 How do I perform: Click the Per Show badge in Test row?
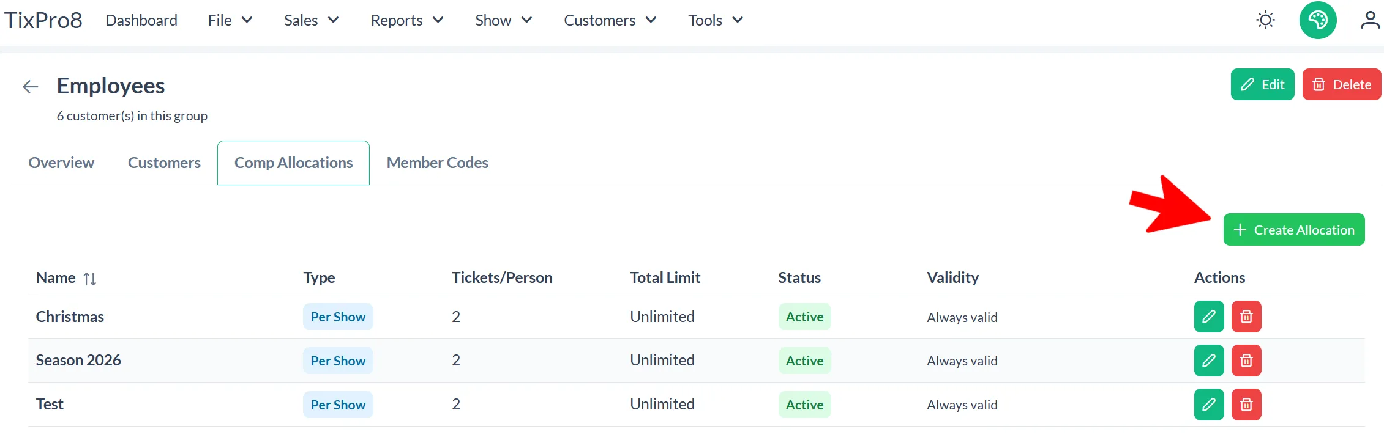[338, 405]
